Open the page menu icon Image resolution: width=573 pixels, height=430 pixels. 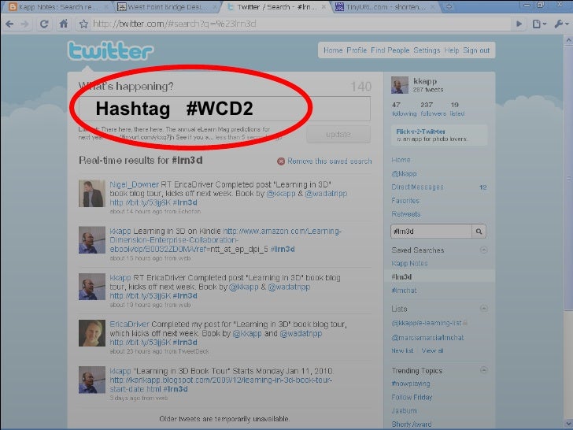coord(539,24)
